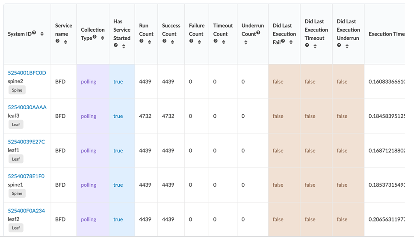417x239 pixels.
Task: Click the Service name help icon
Action: [58, 42]
